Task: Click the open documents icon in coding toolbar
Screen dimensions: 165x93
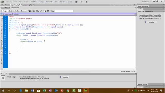Action: (2, 18)
